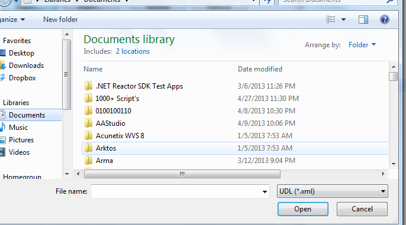
Task: Open the view options dropdown arrow
Action: coord(343,19)
